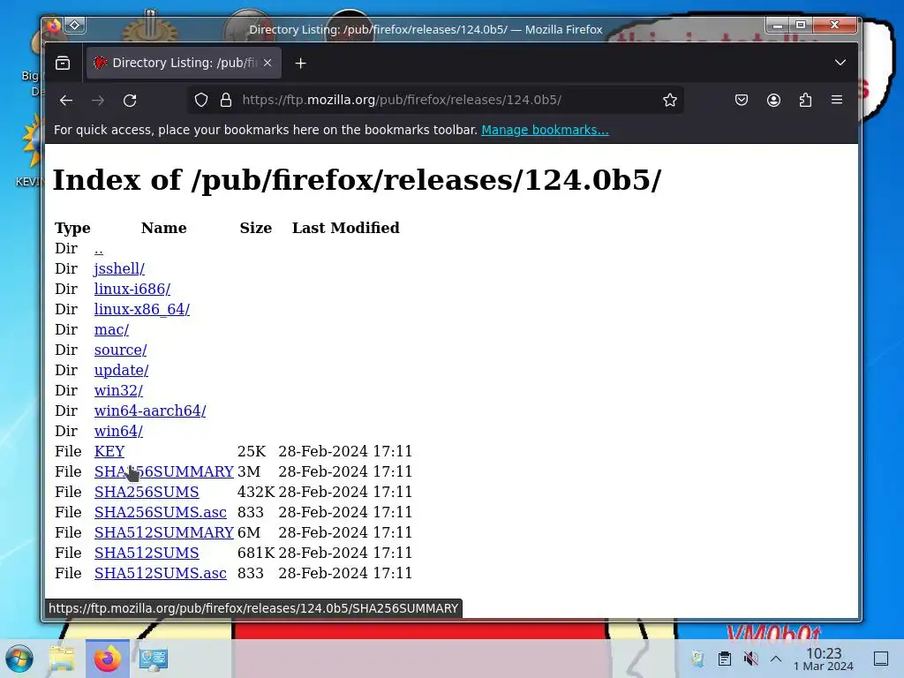Open the Start menu orb

19,659
